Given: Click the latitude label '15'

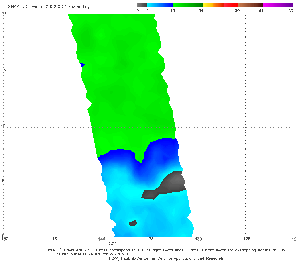Looking at the screenshot, I should (3, 70).
